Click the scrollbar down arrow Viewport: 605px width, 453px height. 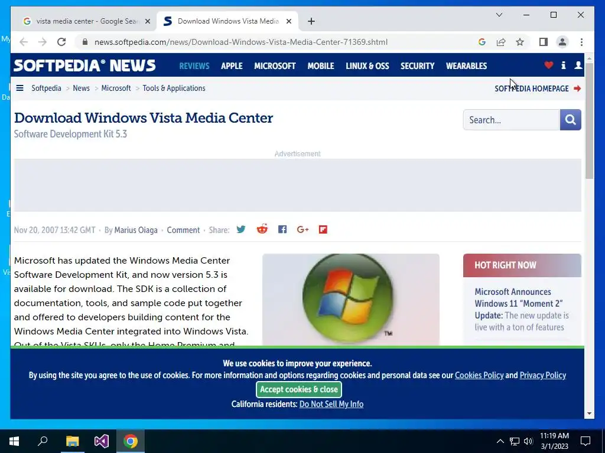click(x=589, y=413)
